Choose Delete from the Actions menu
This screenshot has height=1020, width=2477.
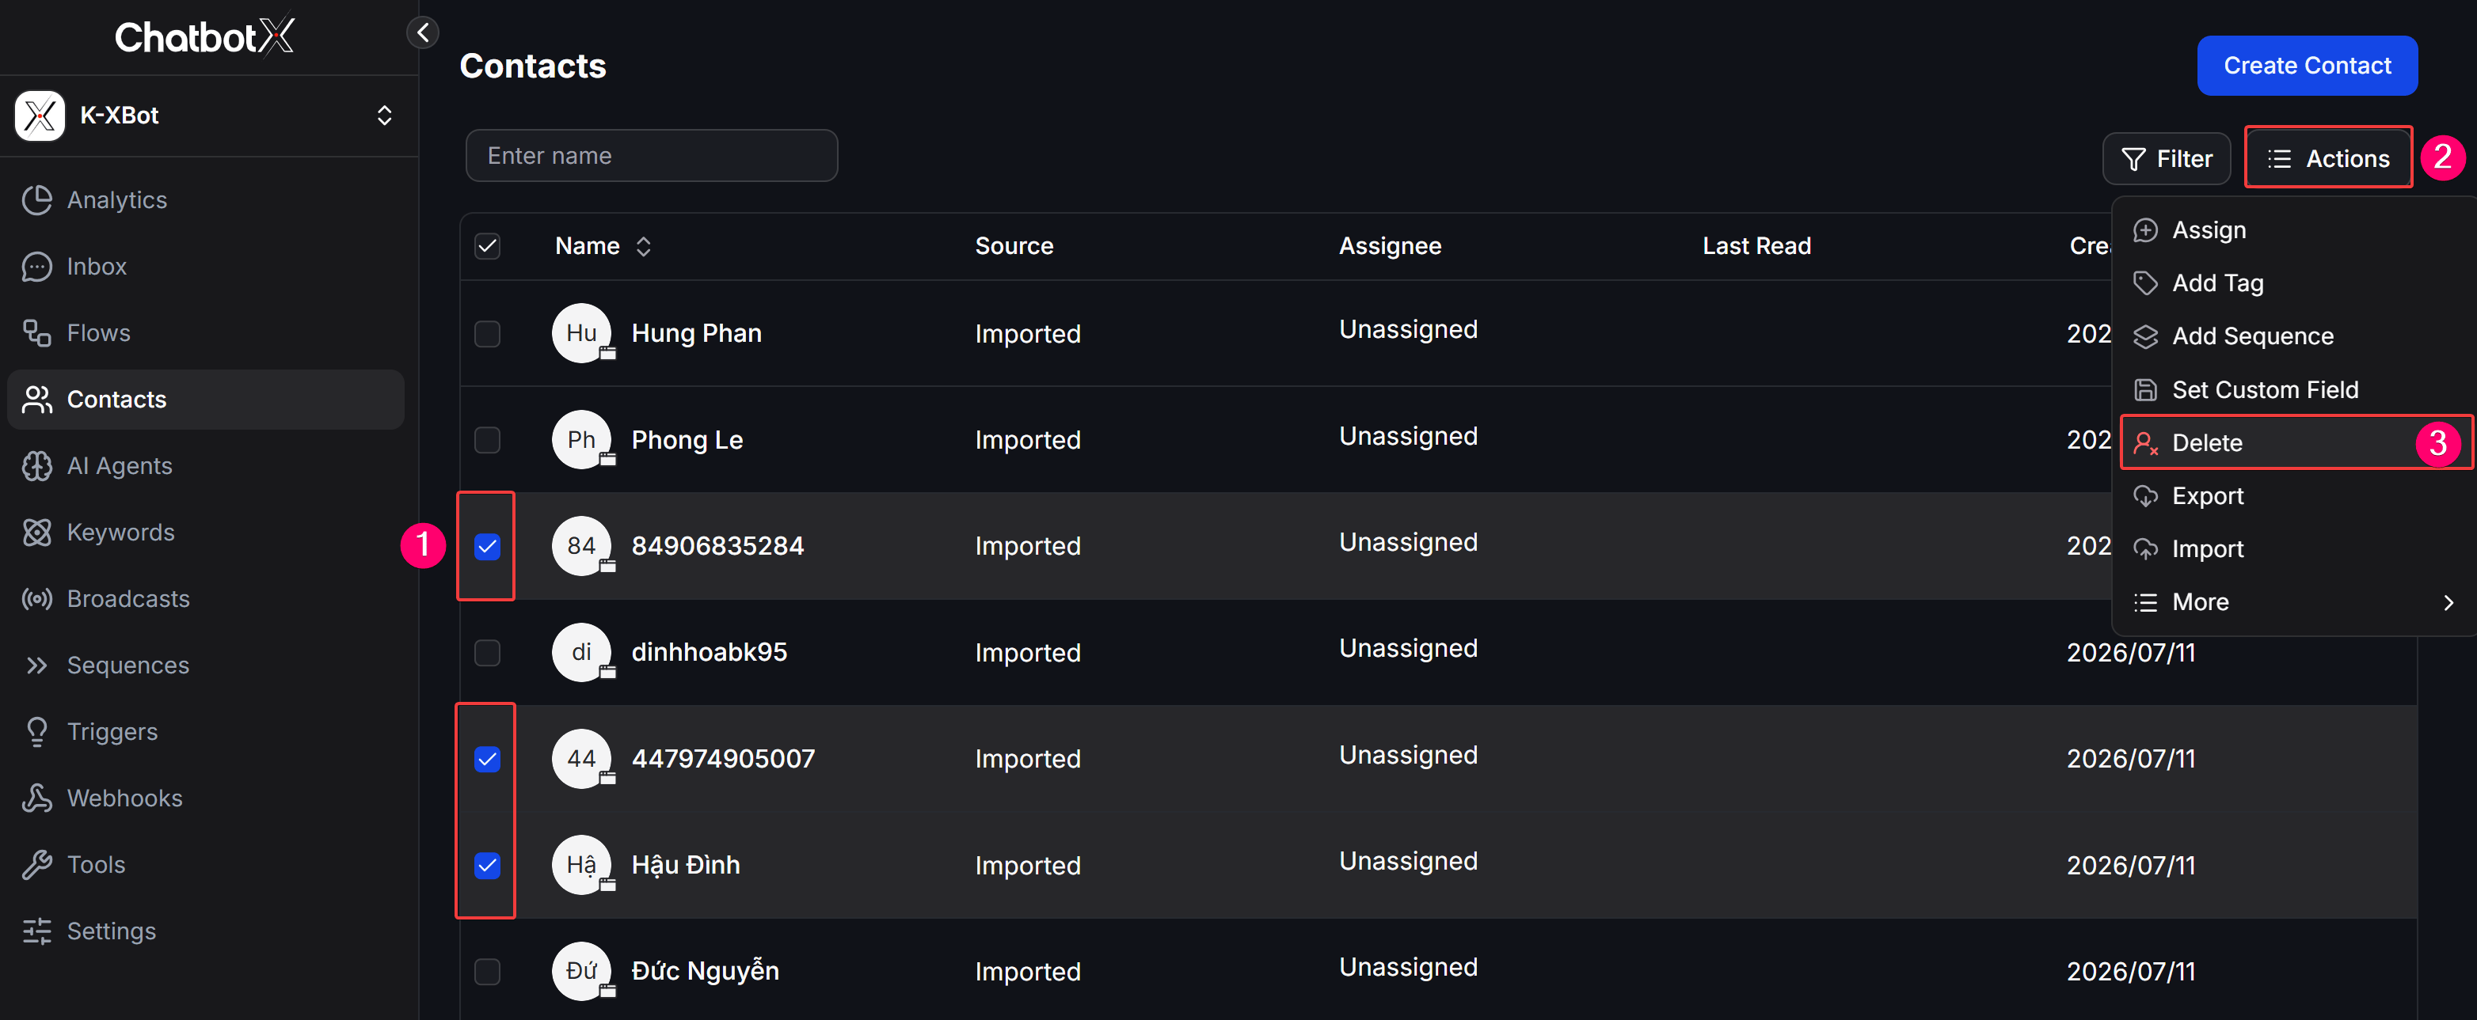point(2292,443)
